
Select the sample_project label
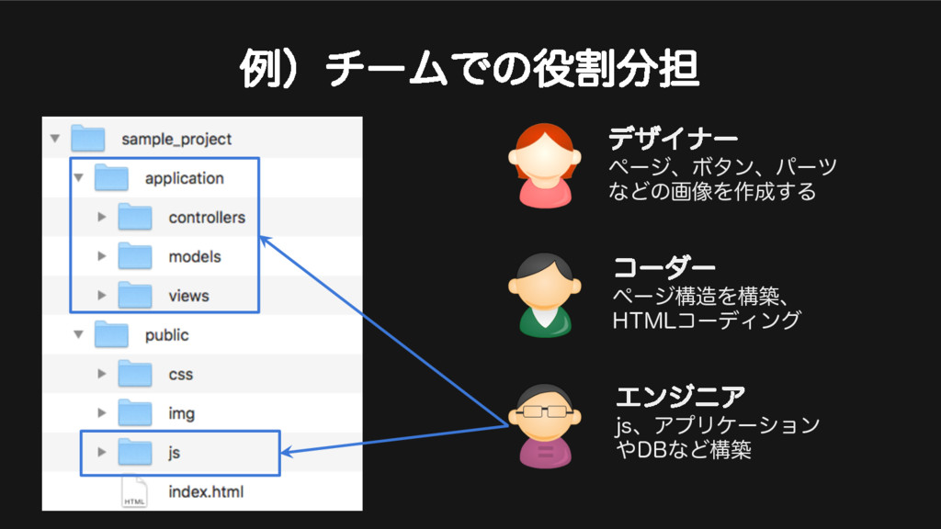click(x=176, y=140)
